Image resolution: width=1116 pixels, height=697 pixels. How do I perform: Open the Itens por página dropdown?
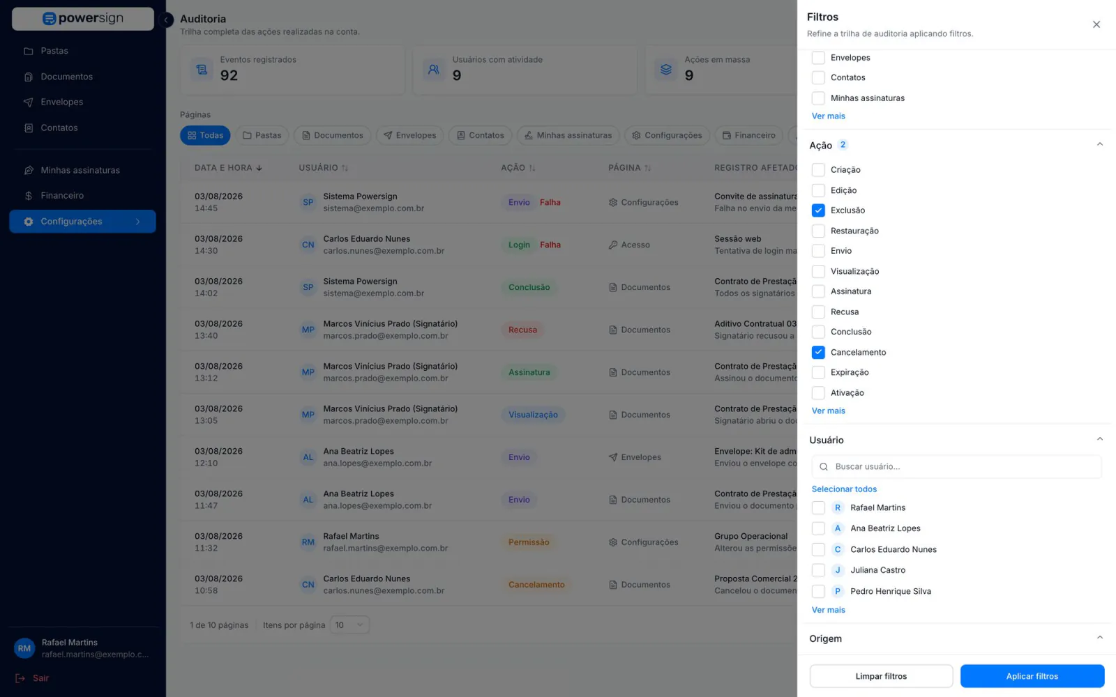point(349,625)
